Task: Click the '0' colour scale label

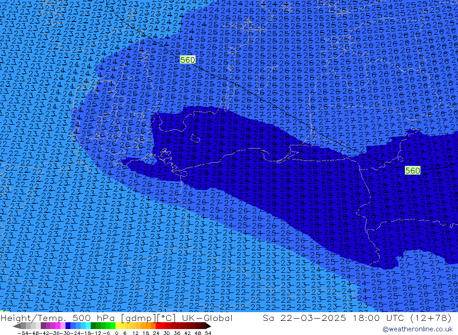Action: (116, 333)
